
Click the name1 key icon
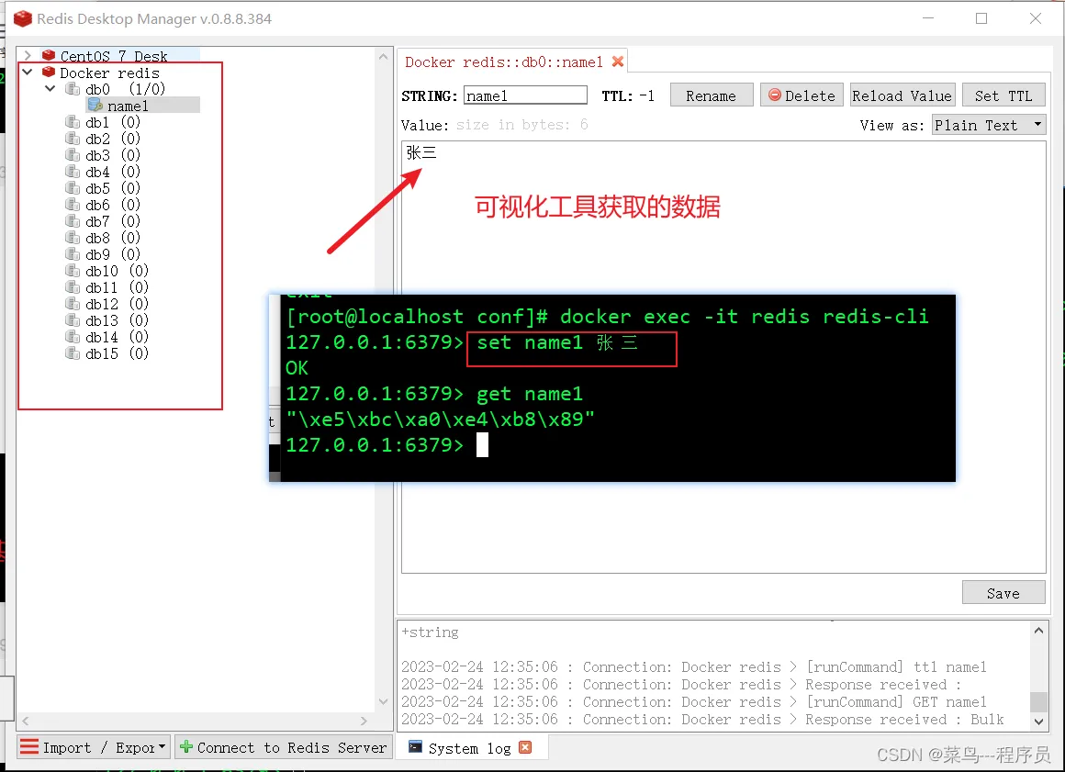pyautogui.click(x=95, y=106)
